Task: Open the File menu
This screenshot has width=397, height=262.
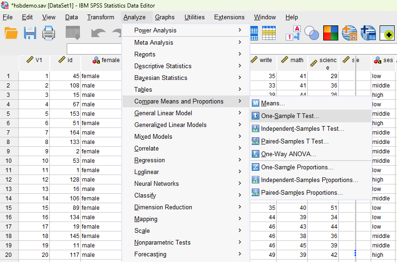Action: tap(8, 17)
